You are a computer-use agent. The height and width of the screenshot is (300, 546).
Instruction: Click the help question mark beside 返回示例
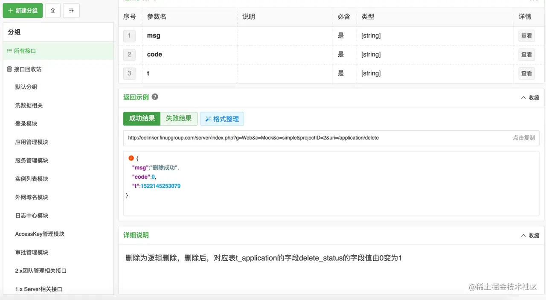155,97
